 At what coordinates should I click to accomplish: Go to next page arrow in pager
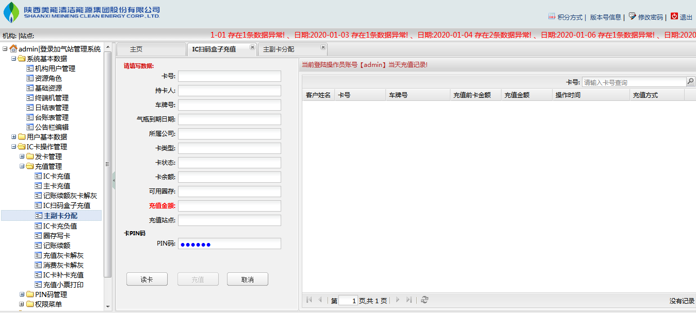coord(397,300)
